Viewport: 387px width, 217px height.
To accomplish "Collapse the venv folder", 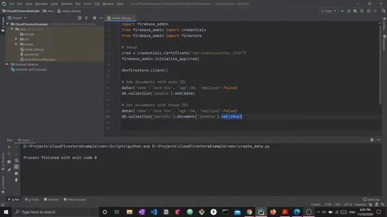I will click(x=12, y=29).
